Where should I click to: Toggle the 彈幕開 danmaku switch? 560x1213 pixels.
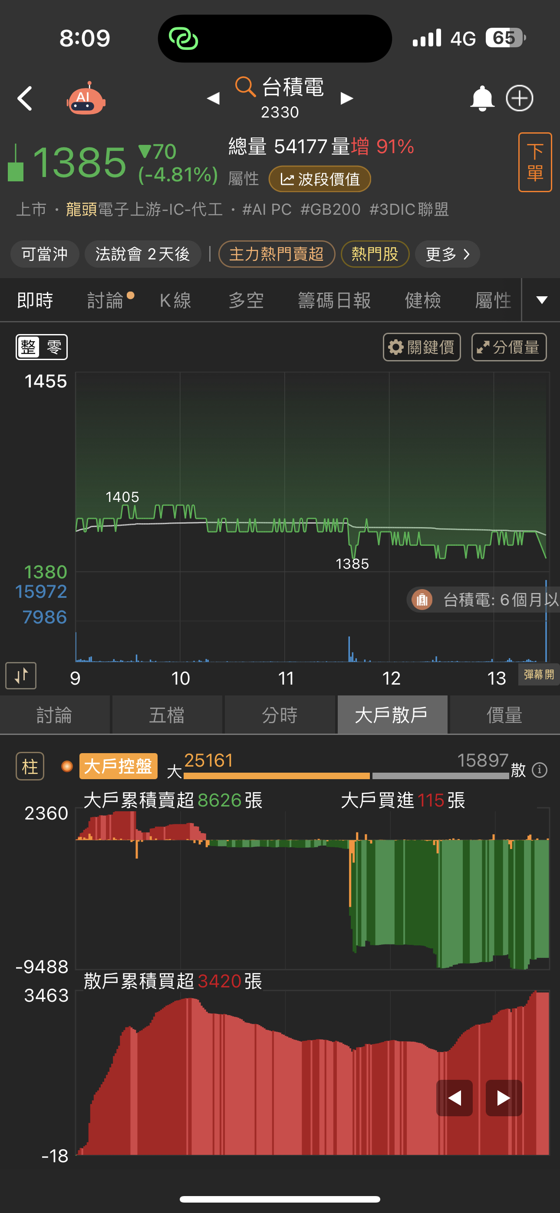click(x=538, y=675)
